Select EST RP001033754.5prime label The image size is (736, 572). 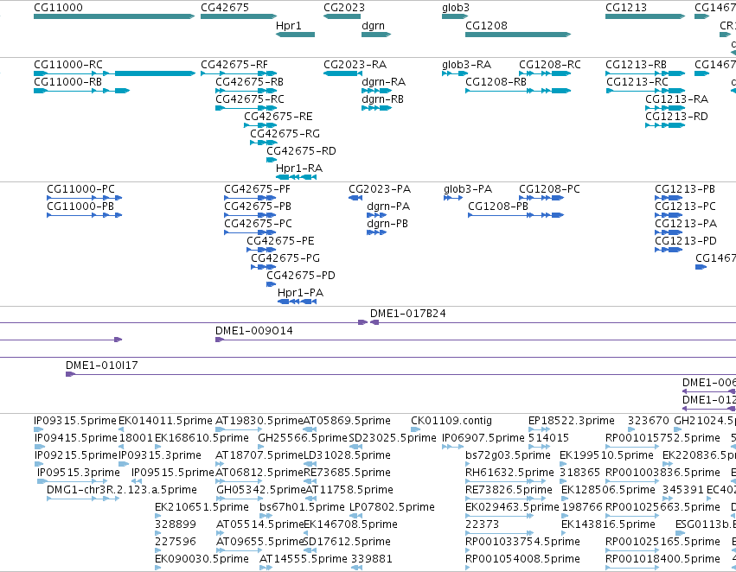tap(523, 542)
